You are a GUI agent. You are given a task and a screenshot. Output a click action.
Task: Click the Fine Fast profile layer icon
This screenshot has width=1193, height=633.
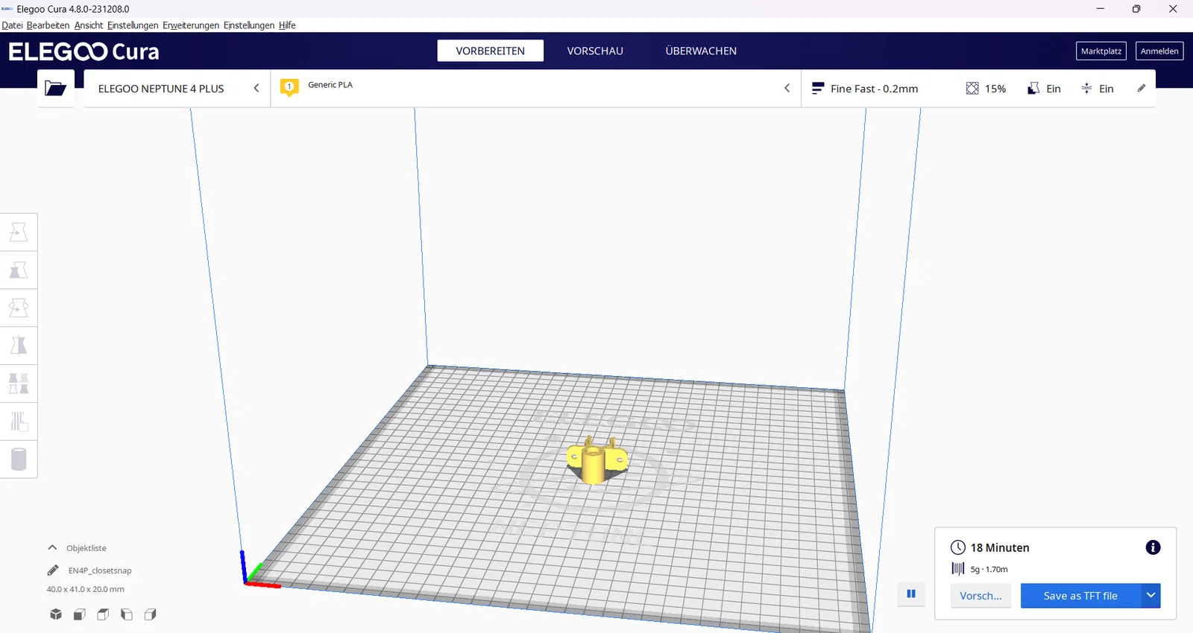click(x=818, y=89)
